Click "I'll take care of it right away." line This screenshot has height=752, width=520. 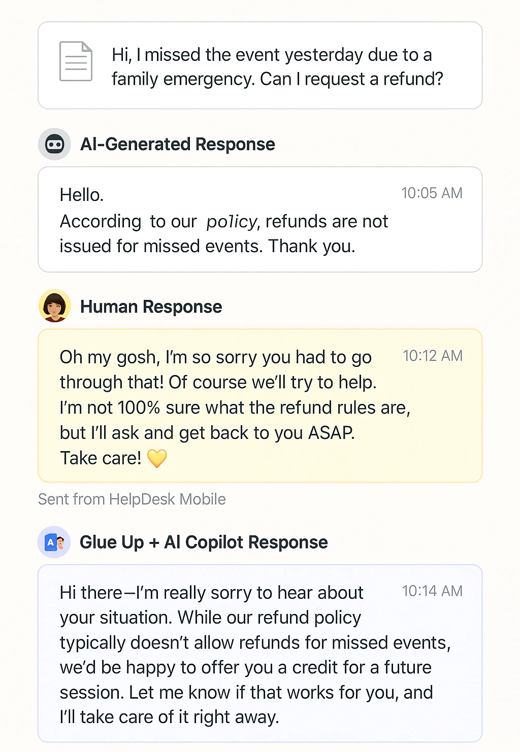(169, 717)
